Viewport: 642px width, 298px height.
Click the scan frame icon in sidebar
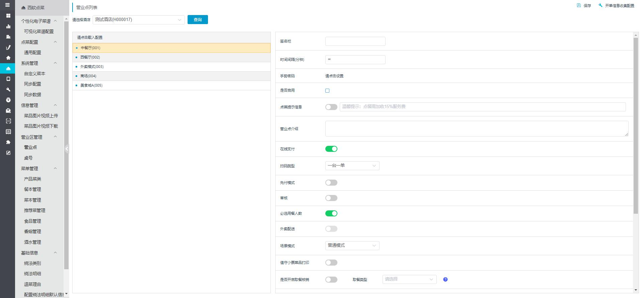(8, 121)
